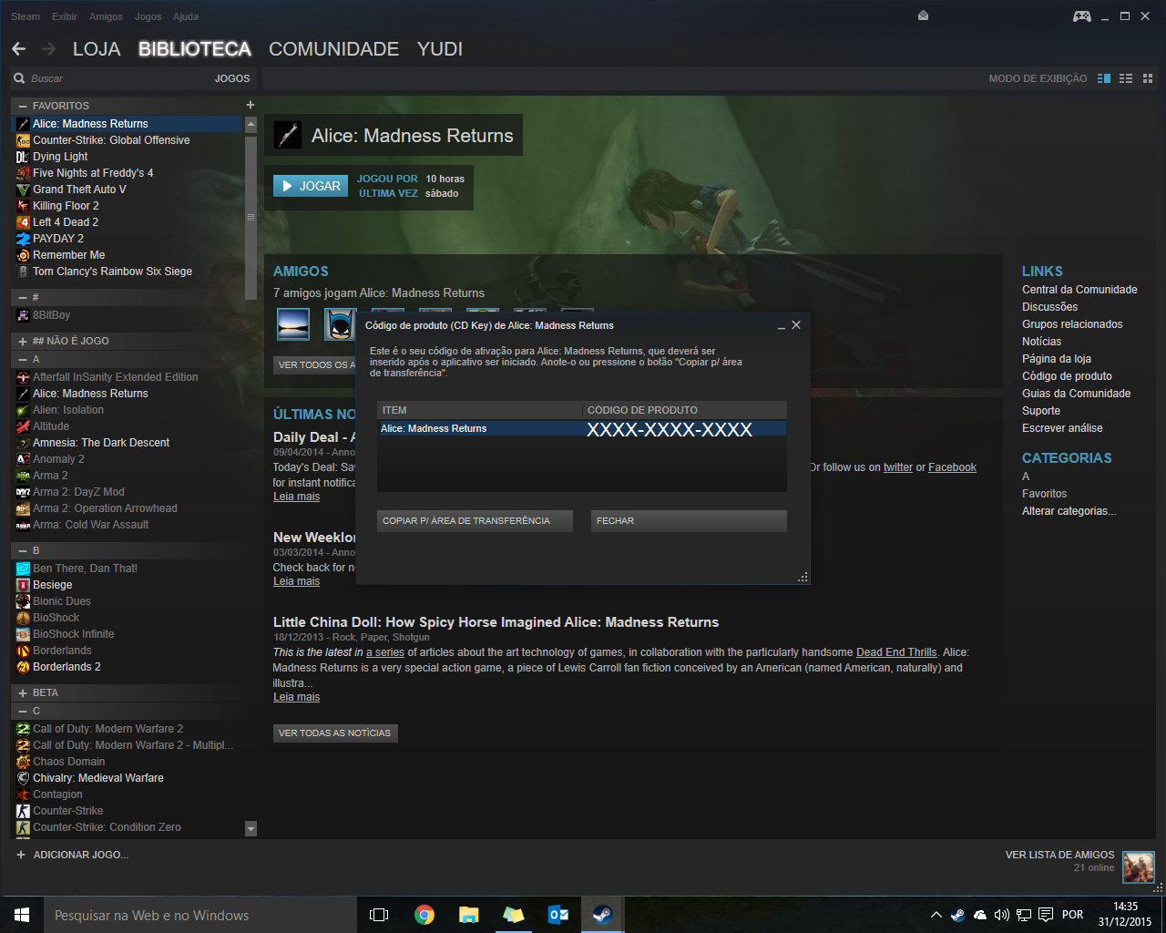Viewport: 1166px width, 933px height.
Task: Open the YUDI profile tab
Action: [440, 49]
